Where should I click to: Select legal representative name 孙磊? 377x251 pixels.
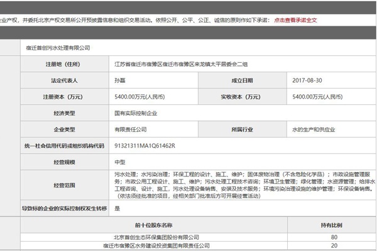[119, 81]
